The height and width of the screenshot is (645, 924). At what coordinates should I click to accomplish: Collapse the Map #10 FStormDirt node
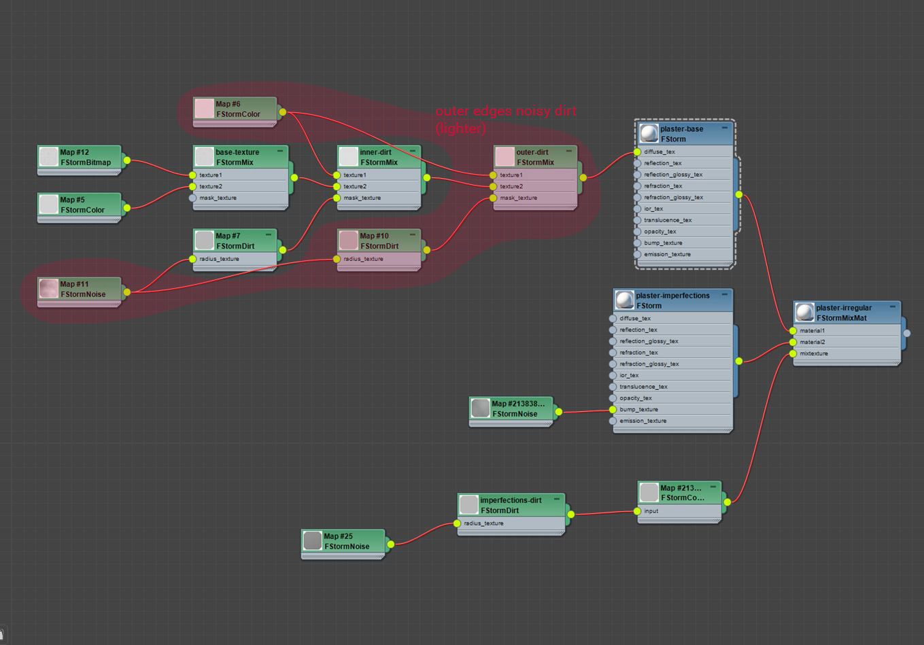click(x=413, y=234)
